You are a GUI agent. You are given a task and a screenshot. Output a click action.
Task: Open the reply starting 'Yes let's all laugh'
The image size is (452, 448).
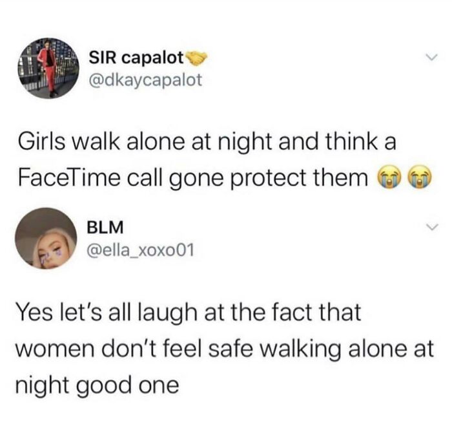(x=225, y=348)
